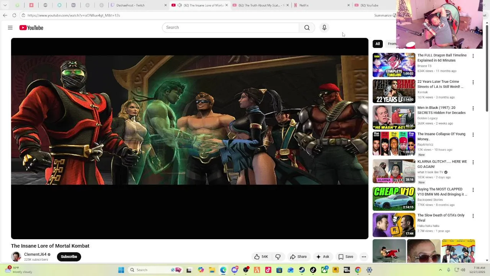
Task: Click the Summarize button in address bar
Action: pyautogui.click(x=384, y=15)
